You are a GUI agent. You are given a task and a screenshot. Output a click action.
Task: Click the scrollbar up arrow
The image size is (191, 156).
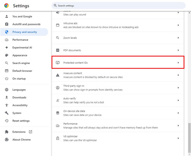click(x=189, y=13)
